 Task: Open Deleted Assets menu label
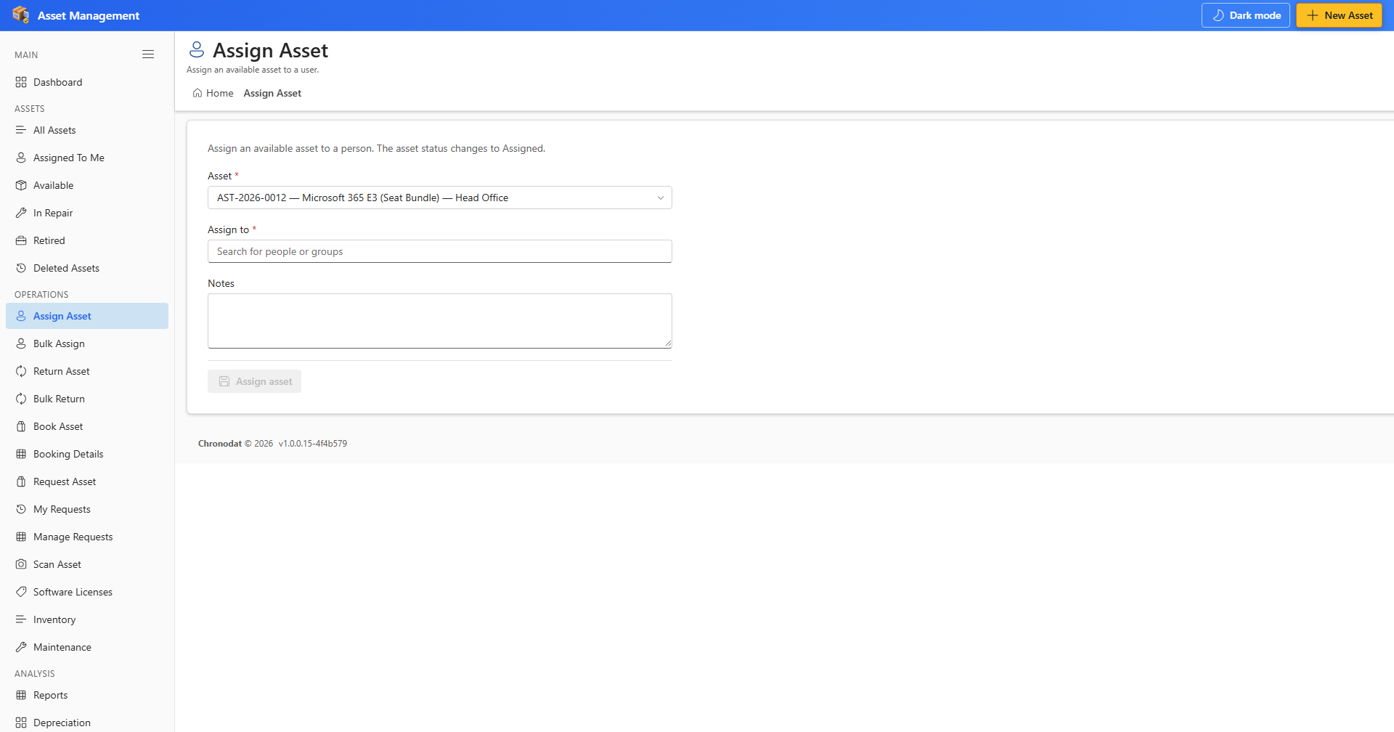(66, 268)
